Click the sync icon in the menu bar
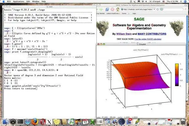 [x=131, y=1]
